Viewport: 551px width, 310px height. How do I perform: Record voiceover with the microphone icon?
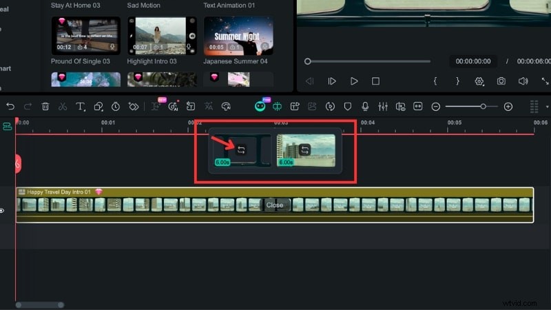tap(365, 106)
